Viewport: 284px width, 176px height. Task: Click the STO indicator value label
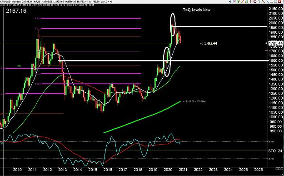click(x=275, y=151)
